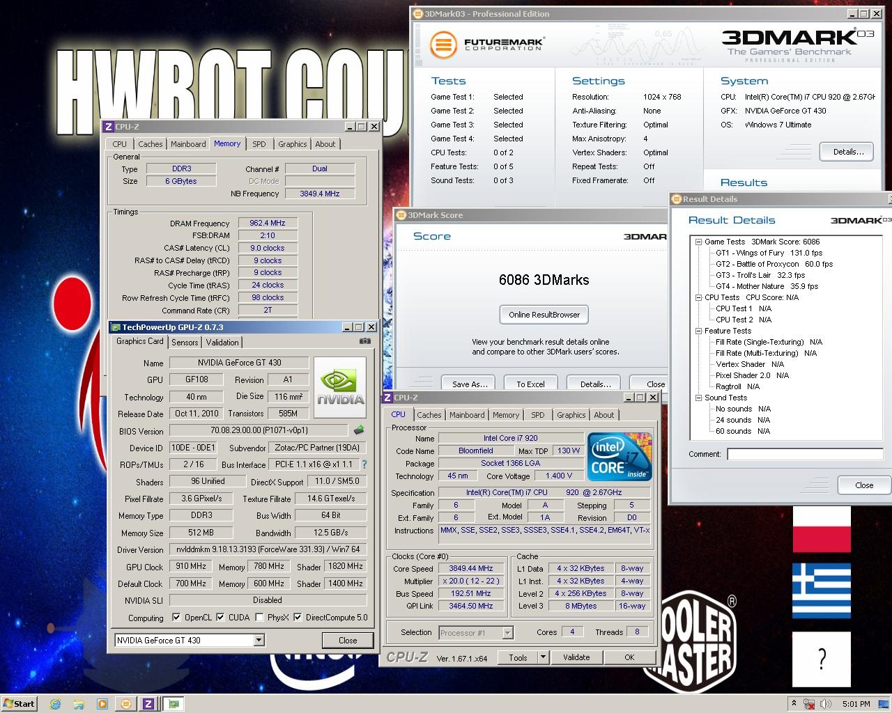Open the Graphics tab in the CPU-Z processor window

[x=571, y=415]
